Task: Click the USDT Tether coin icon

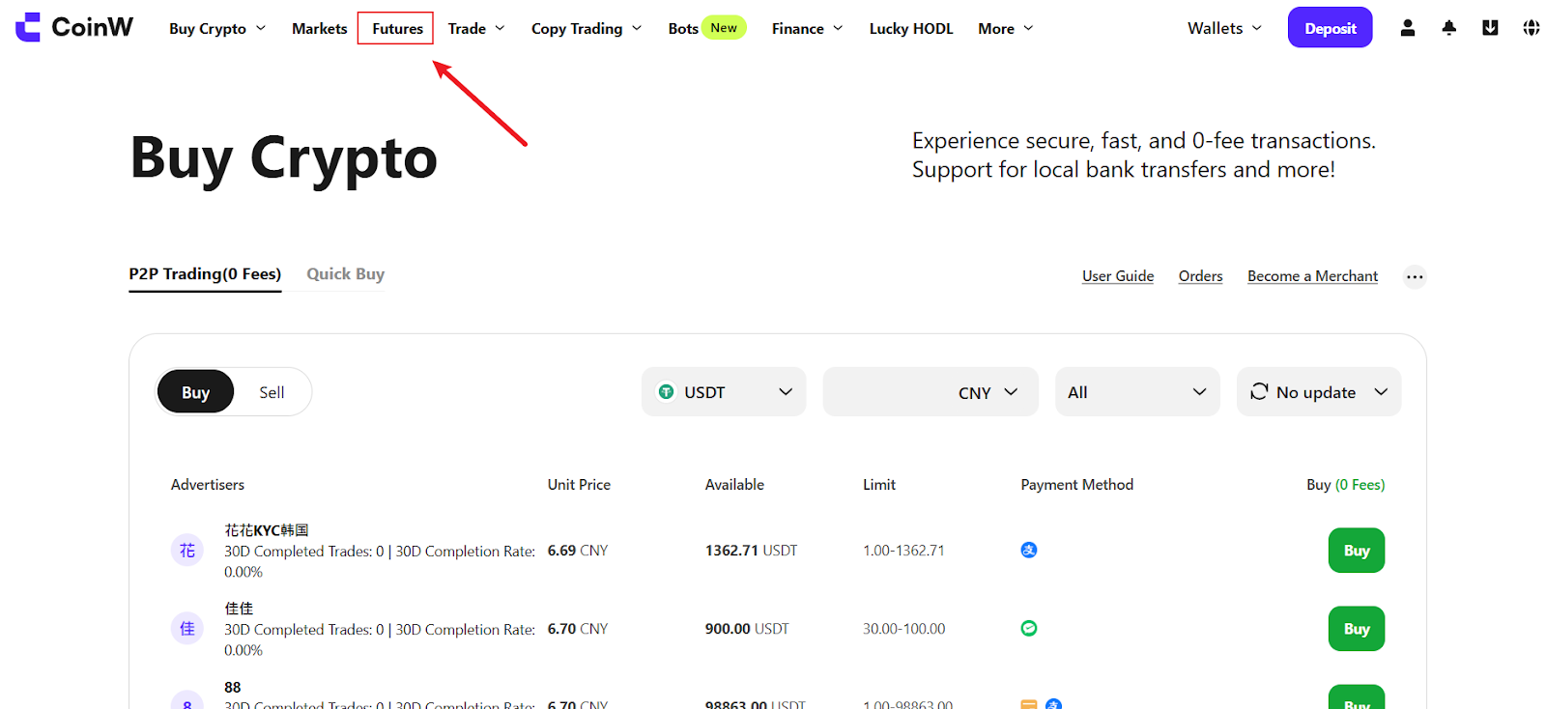Action: [x=666, y=392]
